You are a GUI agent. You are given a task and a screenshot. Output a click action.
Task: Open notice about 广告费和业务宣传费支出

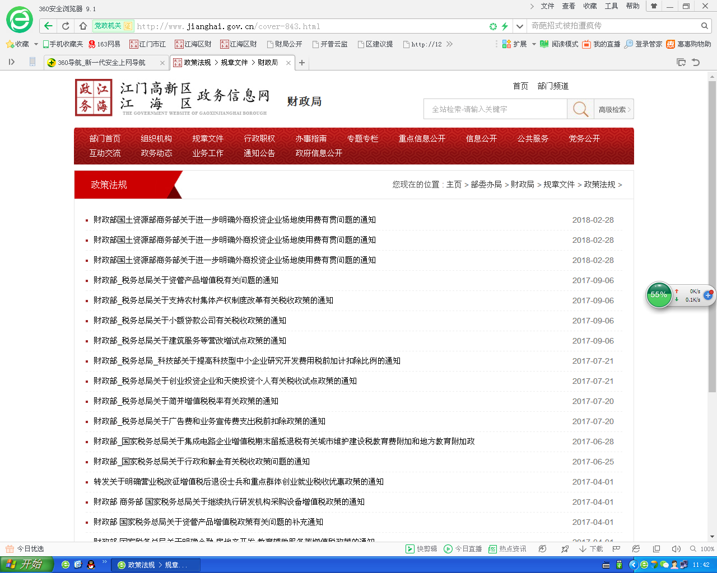209,421
